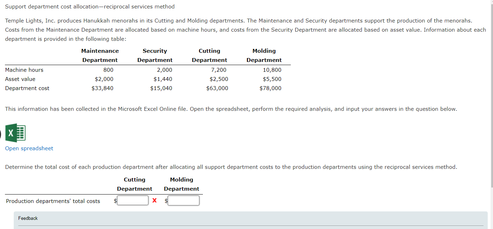Click the Open spreadsheet link

[x=29, y=148]
